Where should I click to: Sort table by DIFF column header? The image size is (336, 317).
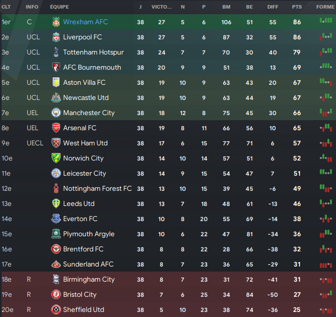pos(273,7)
